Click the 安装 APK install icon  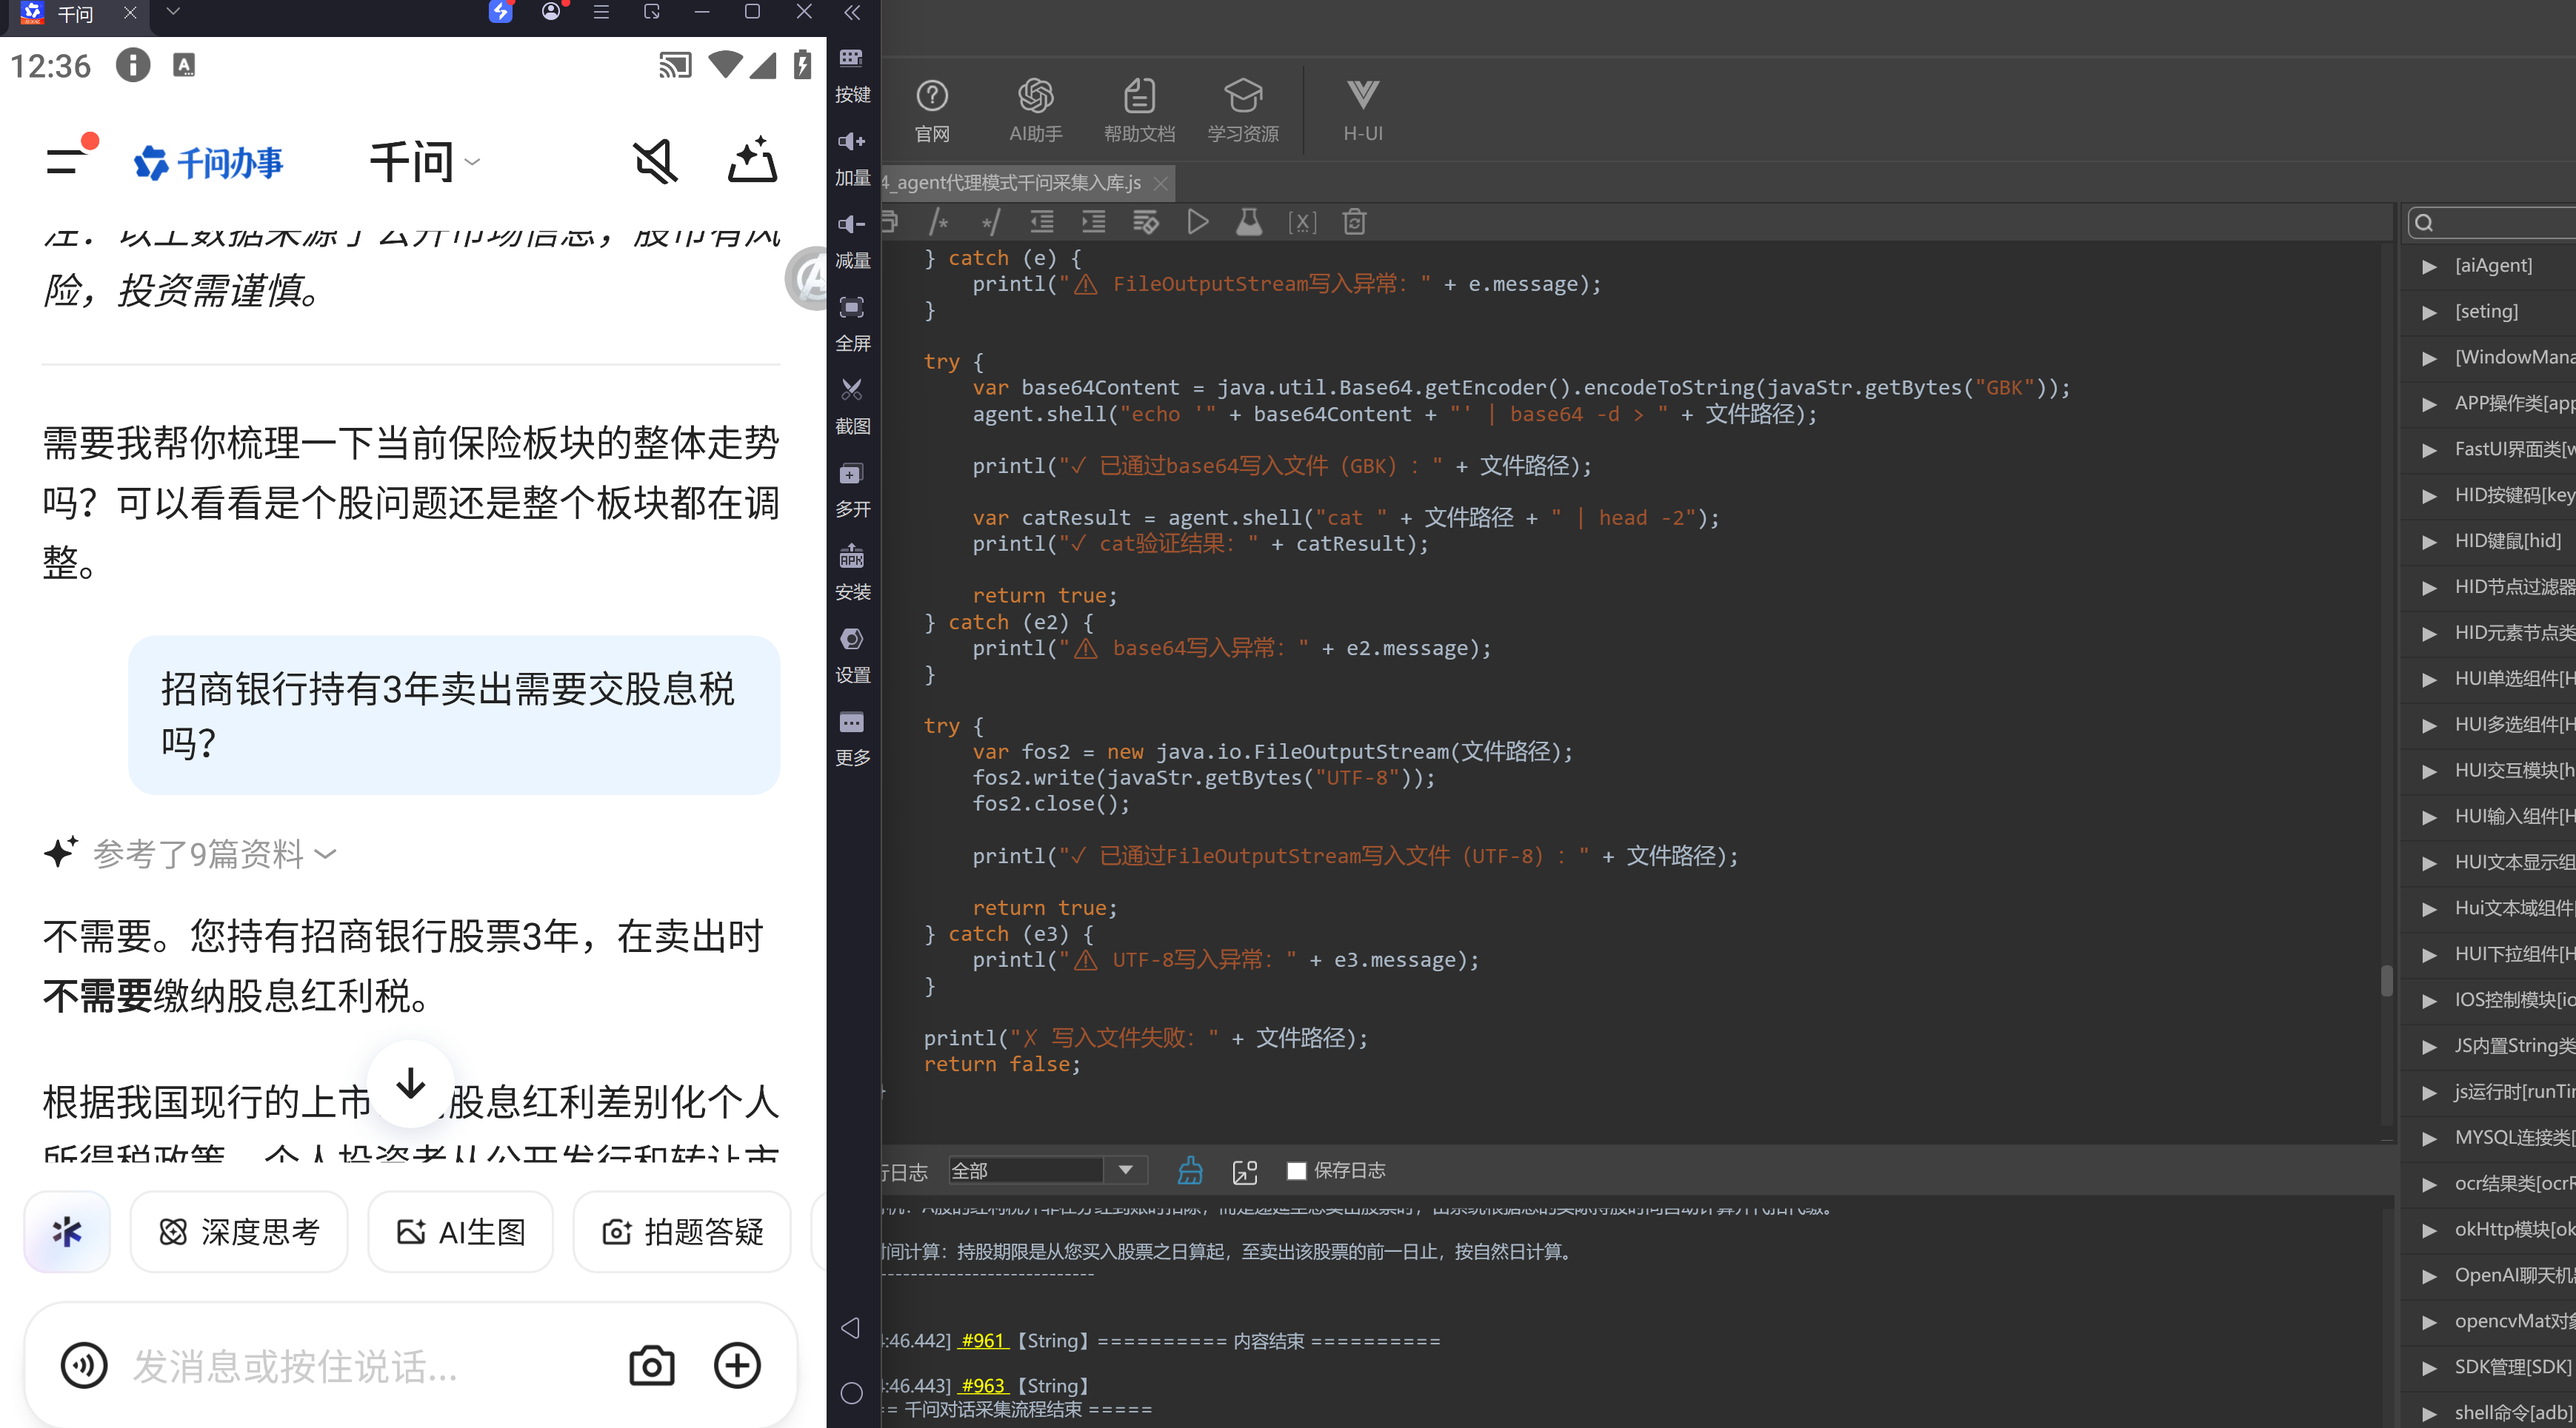852,574
